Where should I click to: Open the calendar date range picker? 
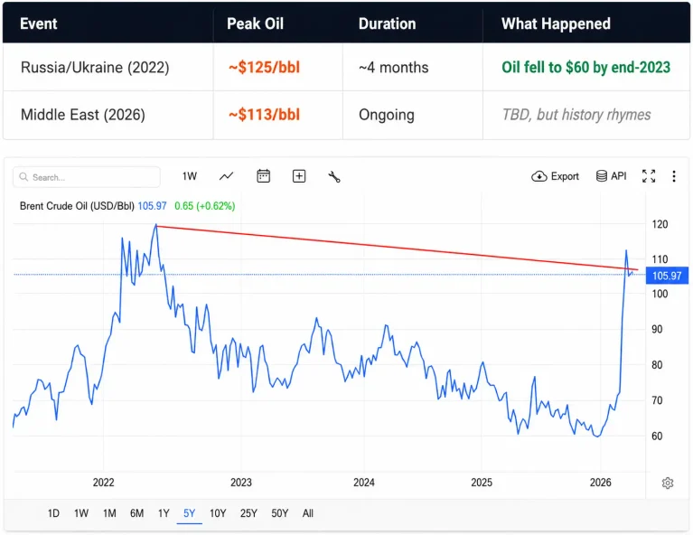264,176
